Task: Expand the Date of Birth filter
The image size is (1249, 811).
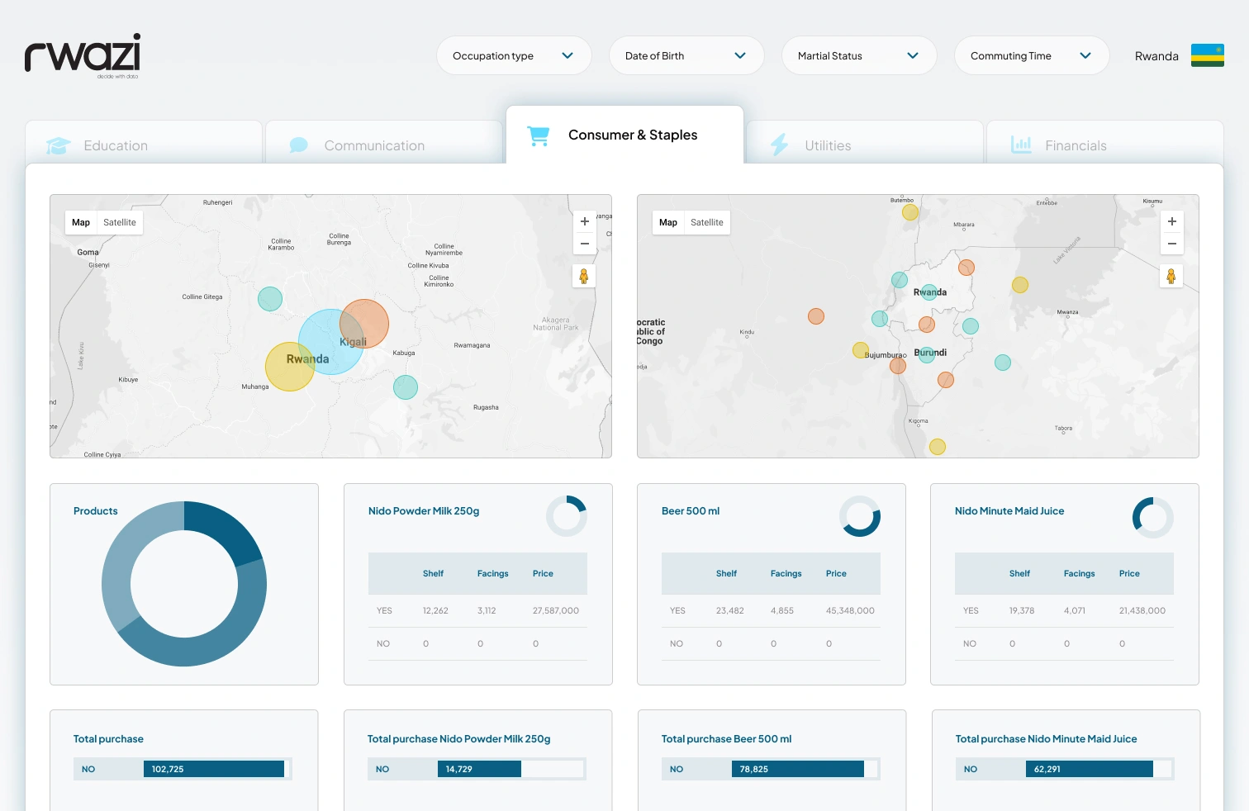Action: [686, 55]
